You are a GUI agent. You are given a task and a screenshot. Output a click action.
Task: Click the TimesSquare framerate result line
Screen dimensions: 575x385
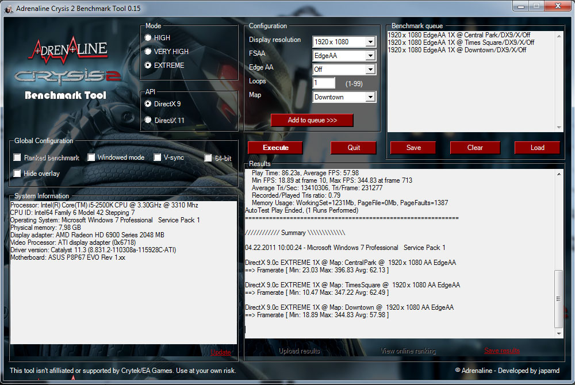(x=317, y=292)
